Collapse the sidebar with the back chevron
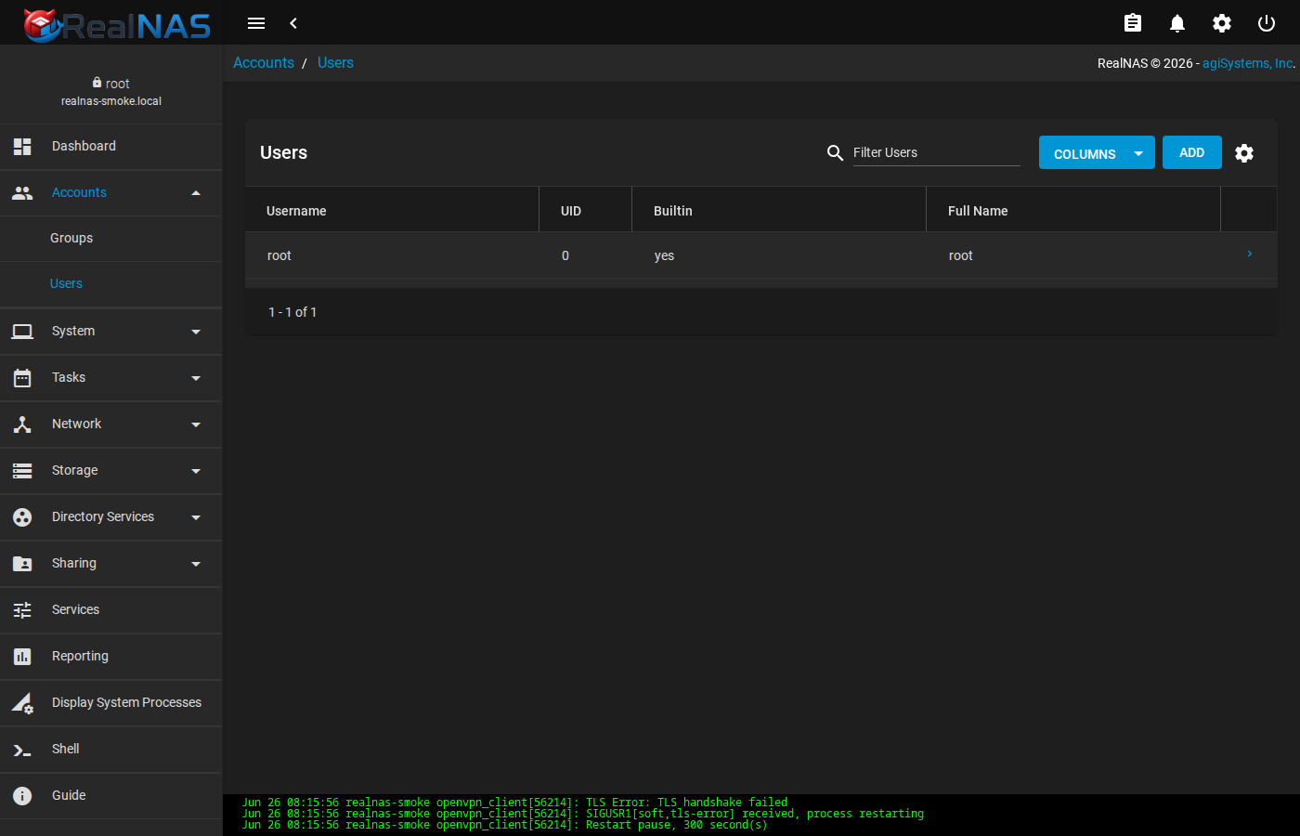The width and height of the screenshot is (1300, 836). (293, 23)
